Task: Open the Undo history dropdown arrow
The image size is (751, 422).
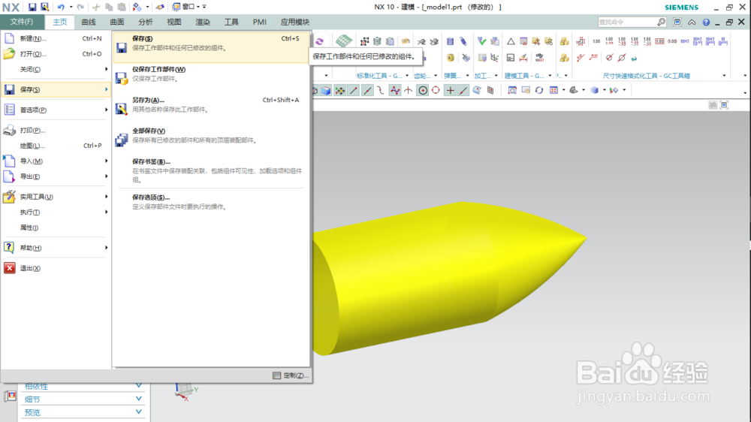Action: [71, 7]
